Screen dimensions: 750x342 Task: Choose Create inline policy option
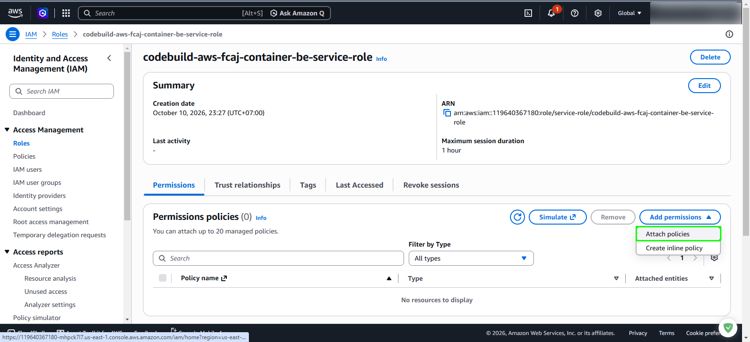(x=678, y=248)
